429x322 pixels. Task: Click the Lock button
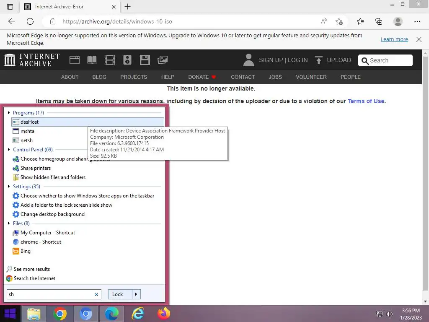(x=120, y=294)
